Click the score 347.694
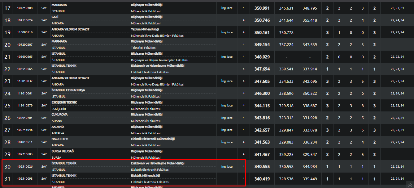The height and width of the screenshot is (188, 414). coord(262,69)
